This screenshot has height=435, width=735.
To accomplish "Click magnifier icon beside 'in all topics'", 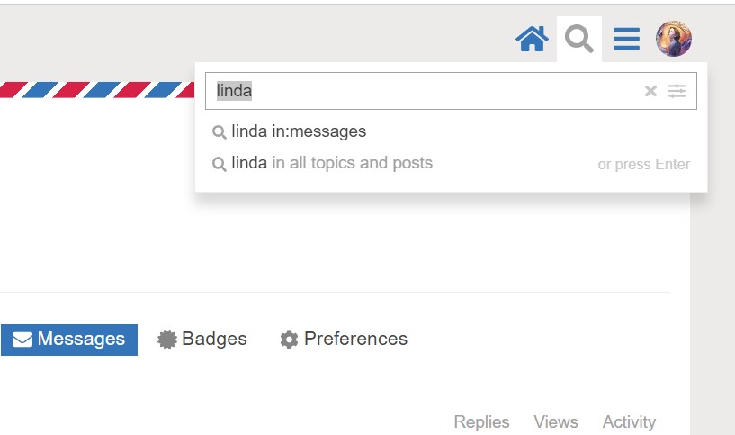I will 219,164.
